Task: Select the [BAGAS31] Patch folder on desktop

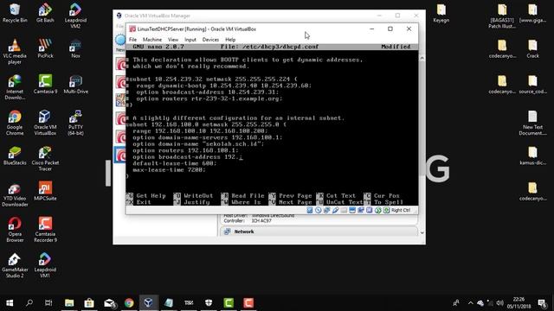Action: 502,16
